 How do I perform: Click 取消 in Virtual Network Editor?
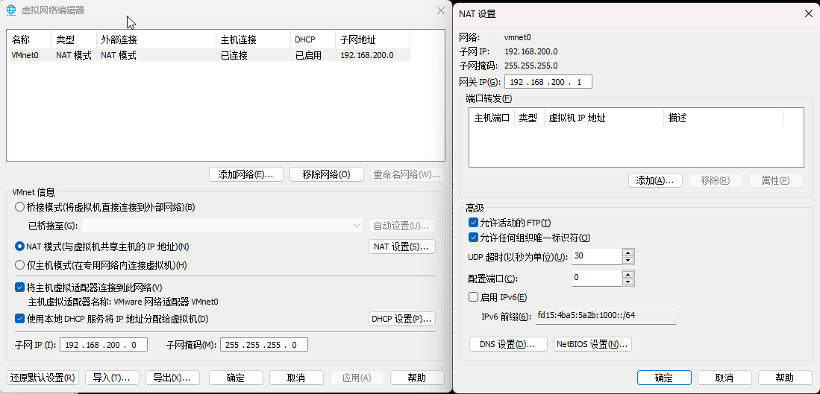point(296,378)
